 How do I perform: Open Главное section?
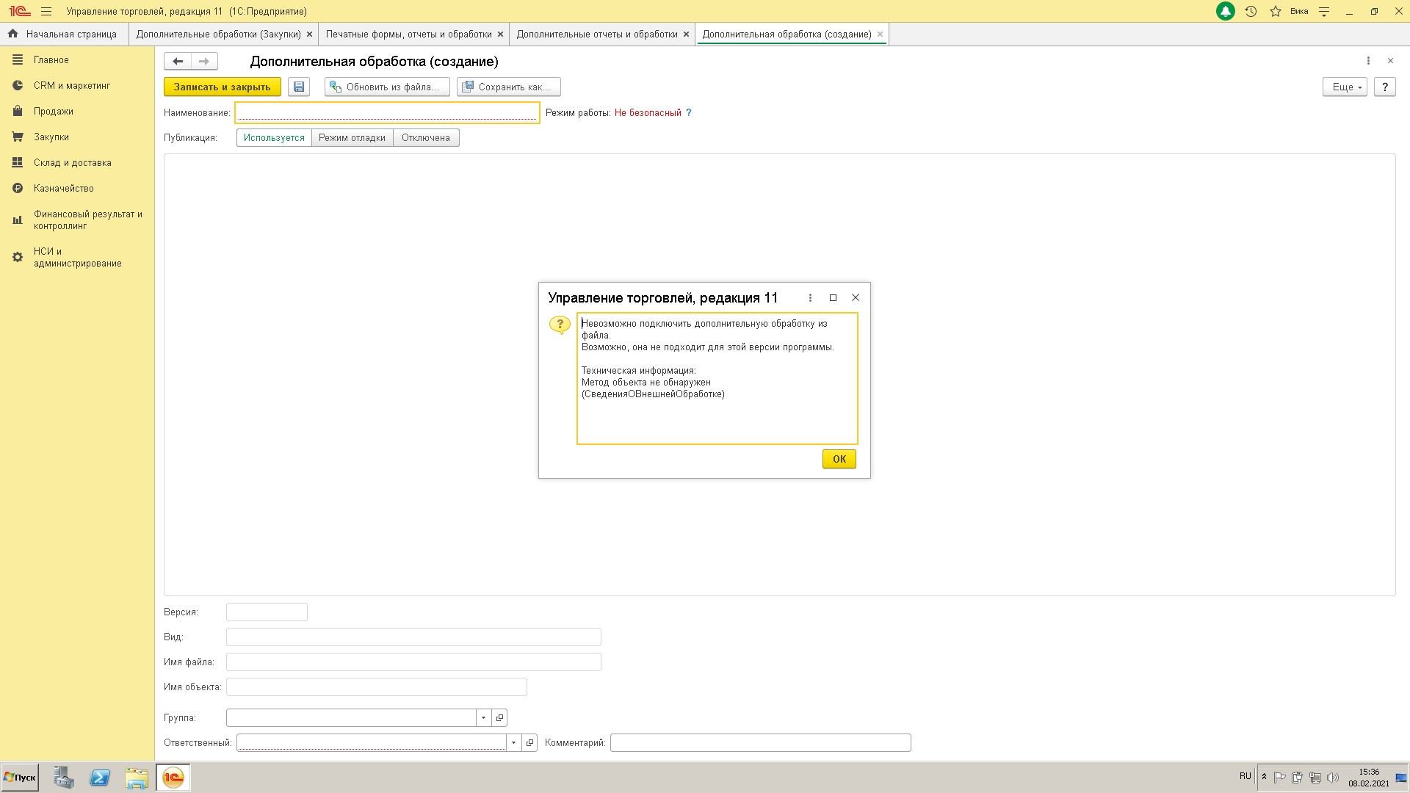tap(51, 59)
